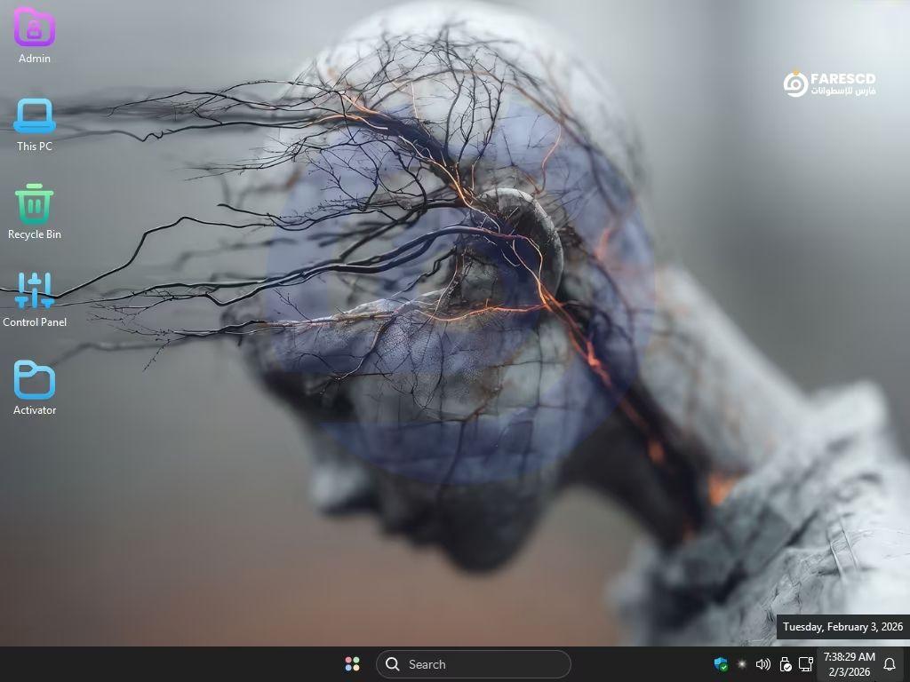The height and width of the screenshot is (682, 910).
Task: Click the glowing star tray icon
Action: [742, 664]
